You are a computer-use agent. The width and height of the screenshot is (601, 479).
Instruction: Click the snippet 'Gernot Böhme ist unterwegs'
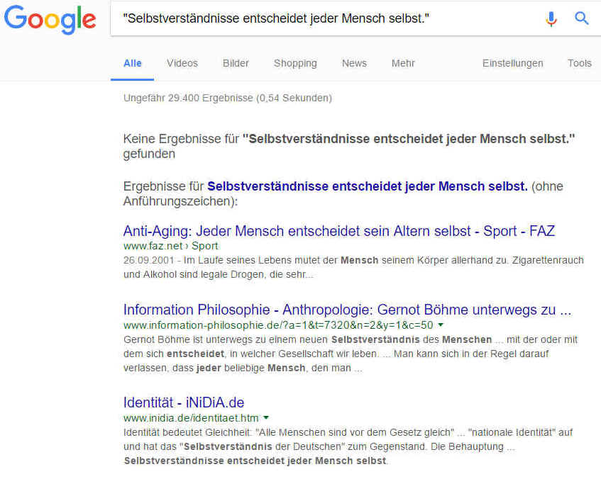pyautogui.click(x=351, y=354)
